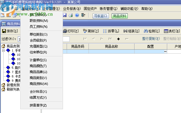
Task: Select the 8. 卡 category node
Action: pos(14,76)
